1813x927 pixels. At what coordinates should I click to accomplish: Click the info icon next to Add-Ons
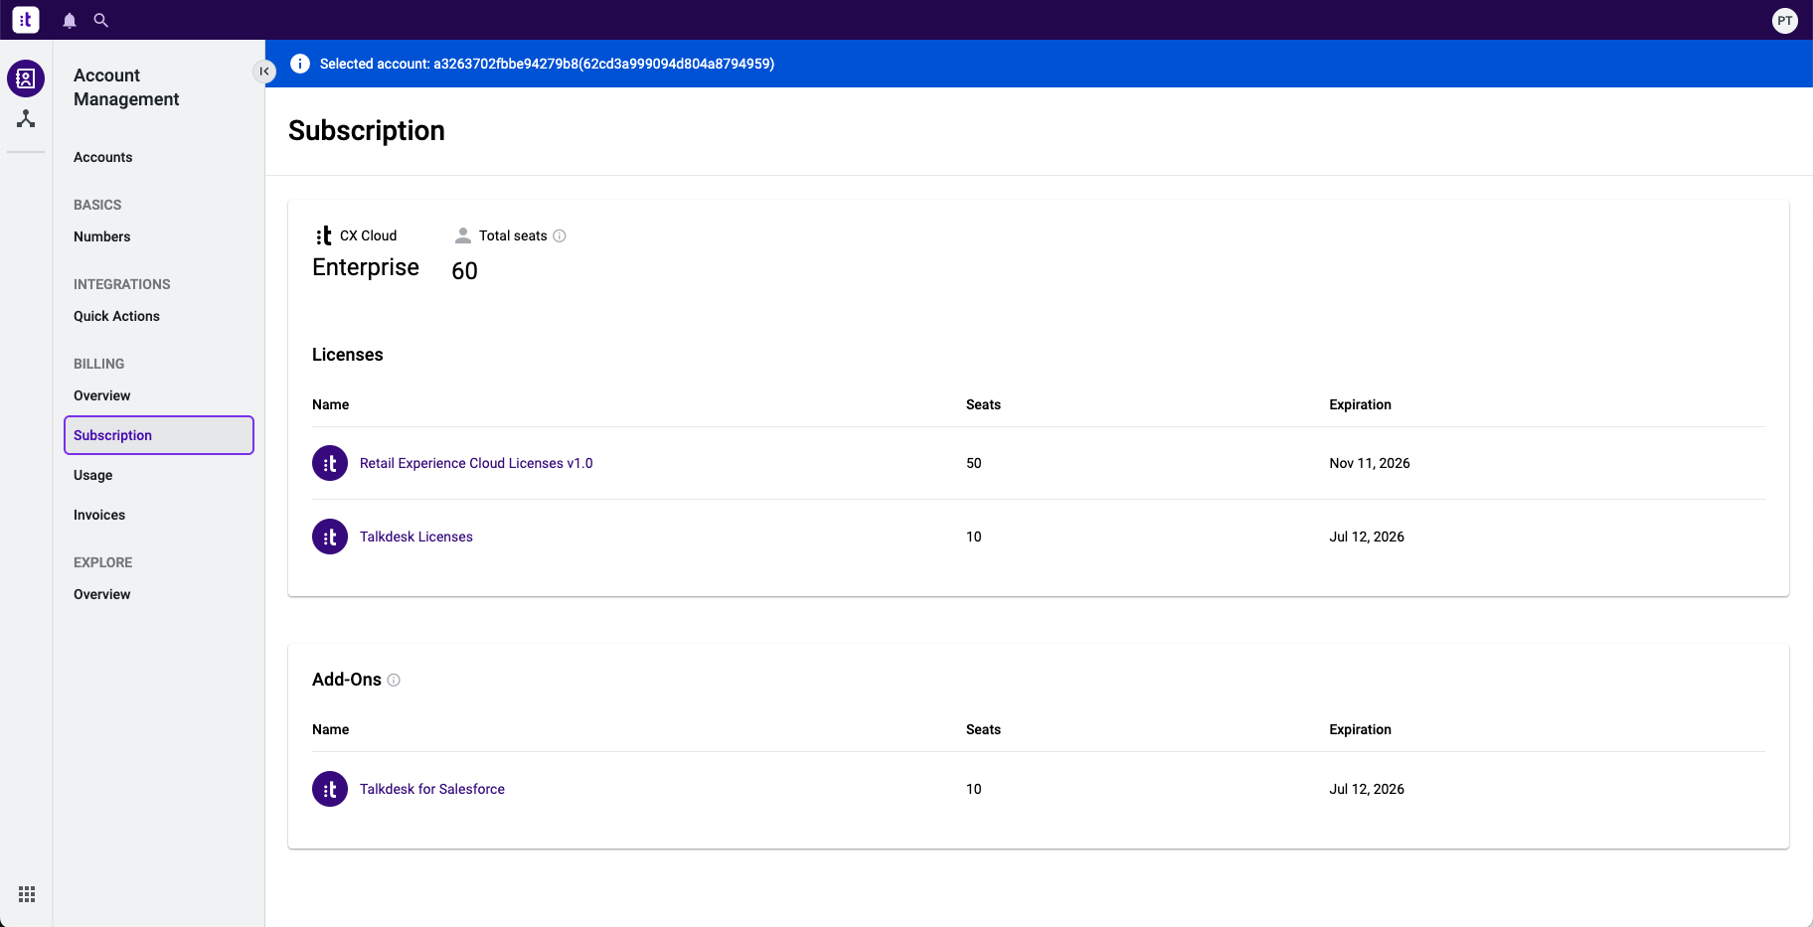click(394, 680)
